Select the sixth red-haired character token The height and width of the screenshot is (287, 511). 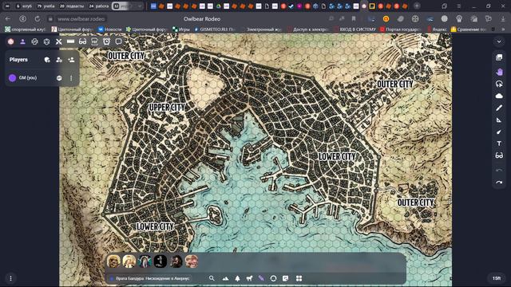pyautogui.click(x=192, y=261)
